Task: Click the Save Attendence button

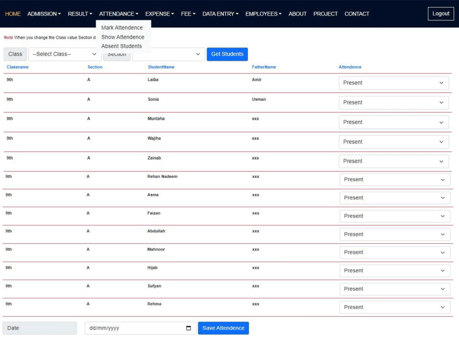Action: coord(224,328)
